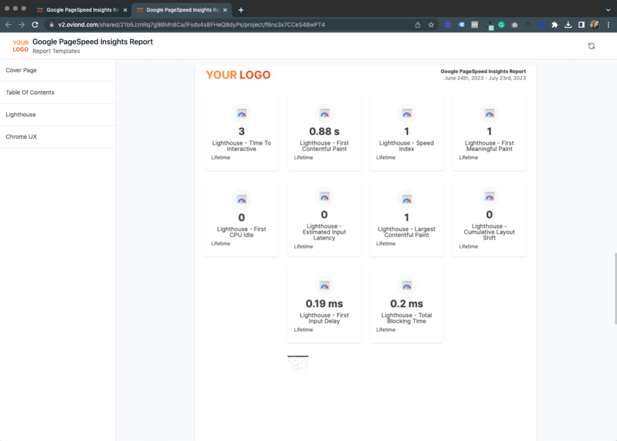The image size is (617, 441).
Task: Click the First Input Delay card gauge icon
Action: click(x=324, y=286)
